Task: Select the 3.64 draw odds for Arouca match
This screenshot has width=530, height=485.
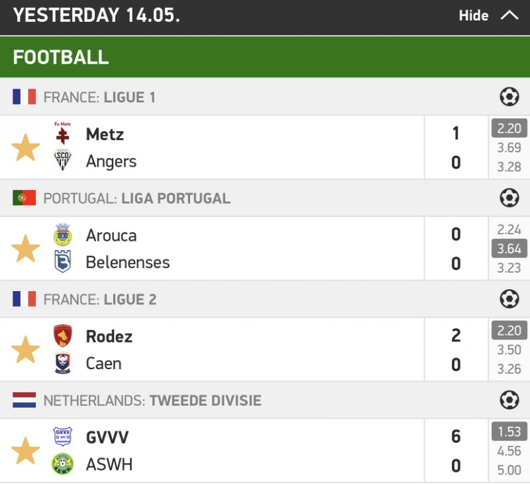Action: click(x=509, y=249)
